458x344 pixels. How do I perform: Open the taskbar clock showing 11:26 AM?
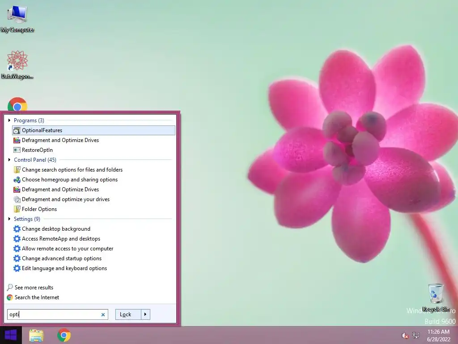coord(438,335)
